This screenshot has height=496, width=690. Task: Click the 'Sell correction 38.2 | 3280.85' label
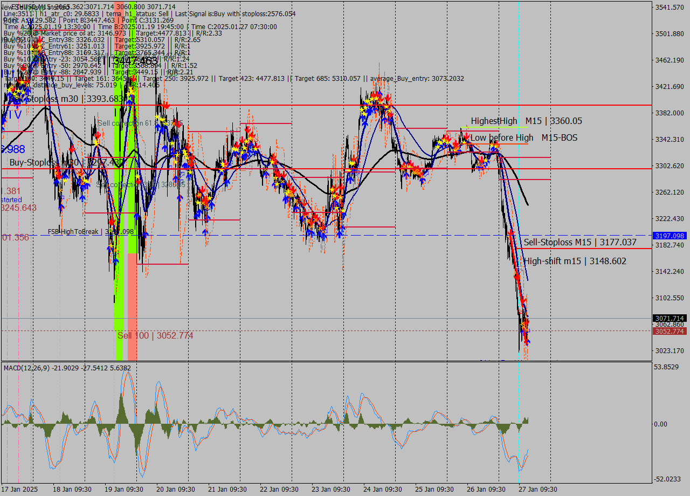tap(141, 185)
